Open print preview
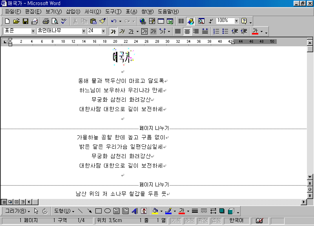Viewport: 314px width, 226px height. click(55, 21)
